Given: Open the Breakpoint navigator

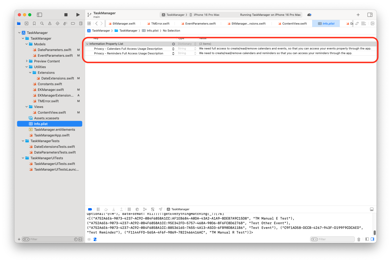Looking at the screenshot, I should tap(73, 23).
